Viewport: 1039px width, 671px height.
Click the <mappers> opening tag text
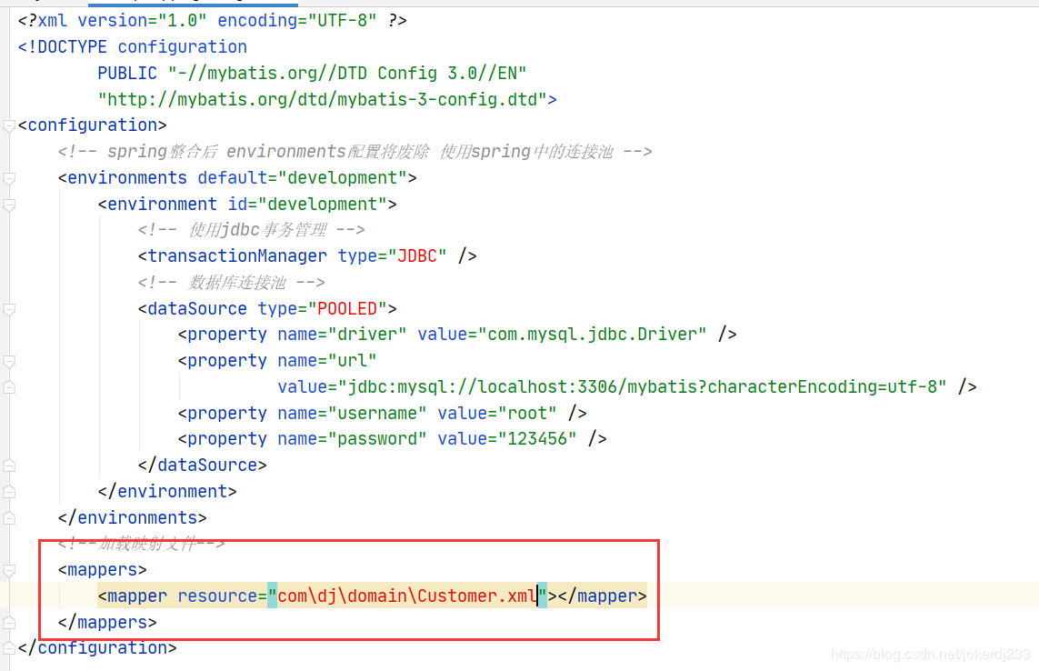tap(102, 569)
